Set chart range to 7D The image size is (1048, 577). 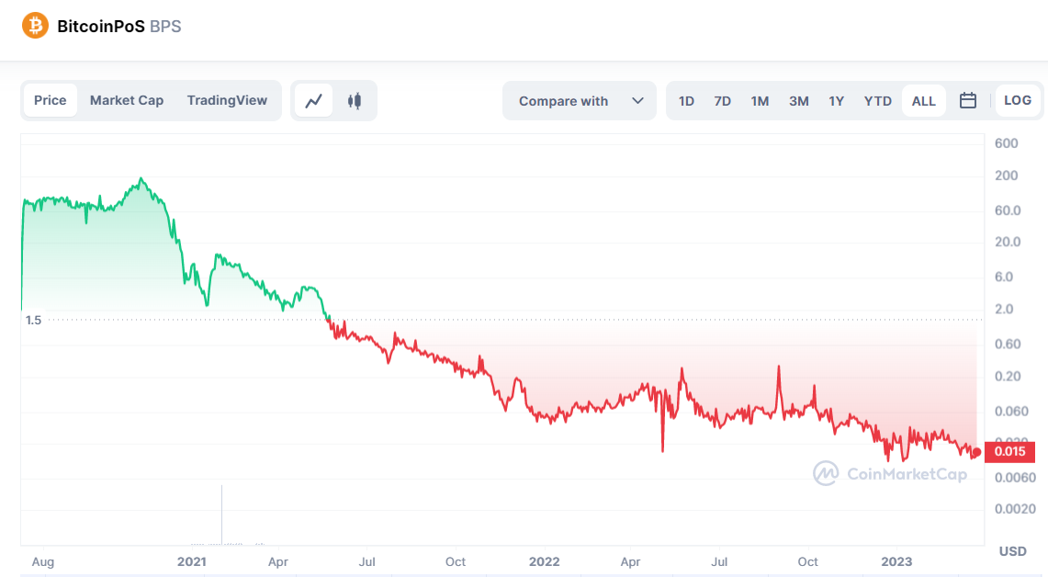point(723,101)
